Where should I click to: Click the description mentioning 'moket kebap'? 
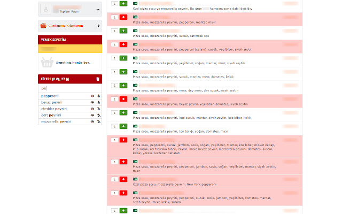[x=204, y=149]
